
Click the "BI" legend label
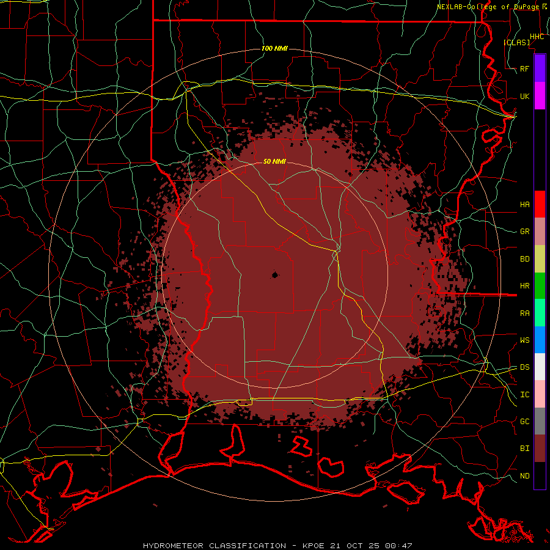tap(525, 449)
